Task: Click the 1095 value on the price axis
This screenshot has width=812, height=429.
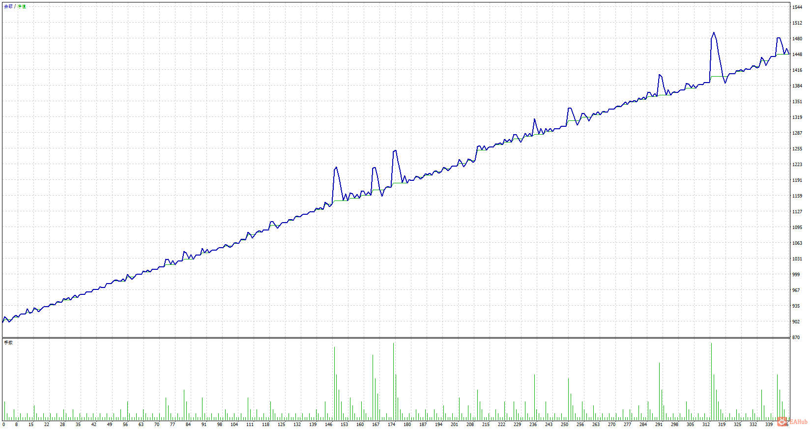Action: coord(797,228)
